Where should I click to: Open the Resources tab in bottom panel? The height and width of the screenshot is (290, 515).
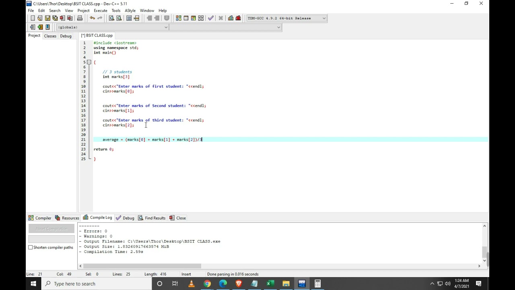[67, 218]
